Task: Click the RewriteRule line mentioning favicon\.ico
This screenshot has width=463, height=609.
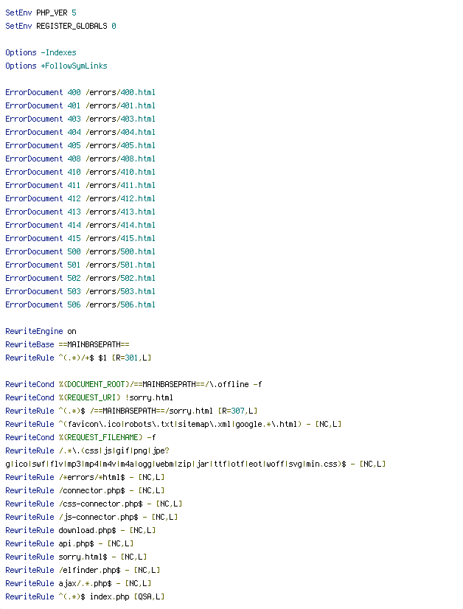Action: click(x=173, y=424)
